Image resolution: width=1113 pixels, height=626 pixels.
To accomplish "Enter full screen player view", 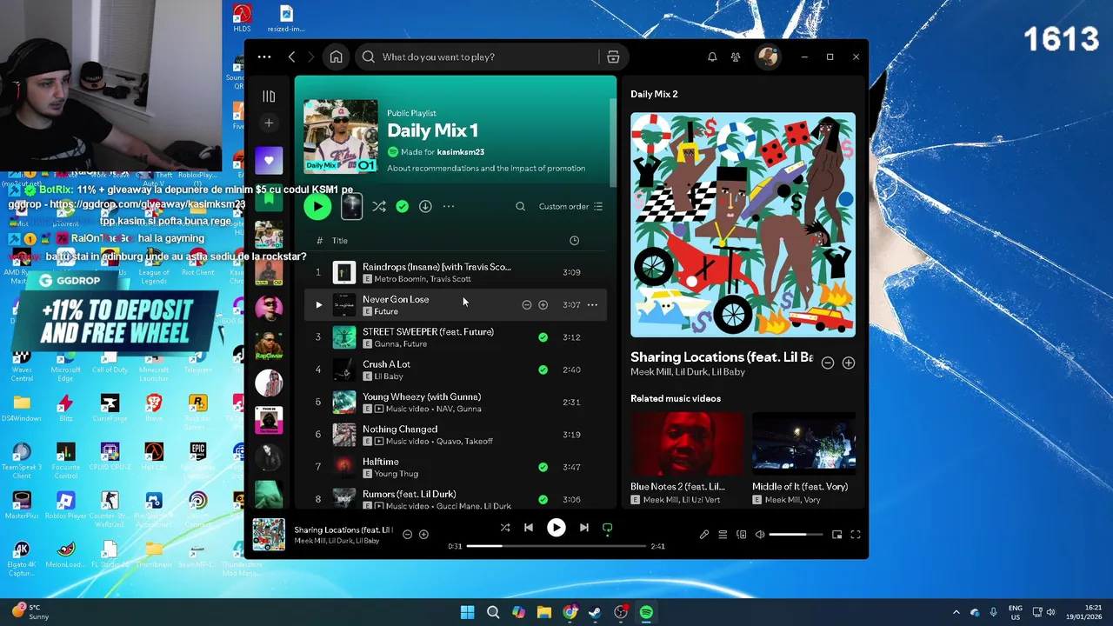I will (x=856, y=535).
